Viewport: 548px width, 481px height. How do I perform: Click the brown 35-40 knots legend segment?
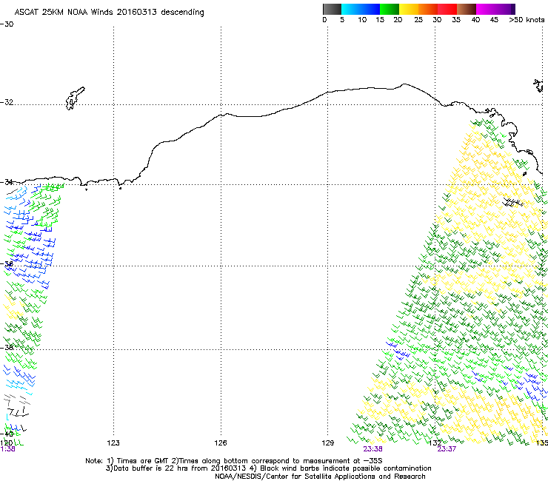pos(467,9)
